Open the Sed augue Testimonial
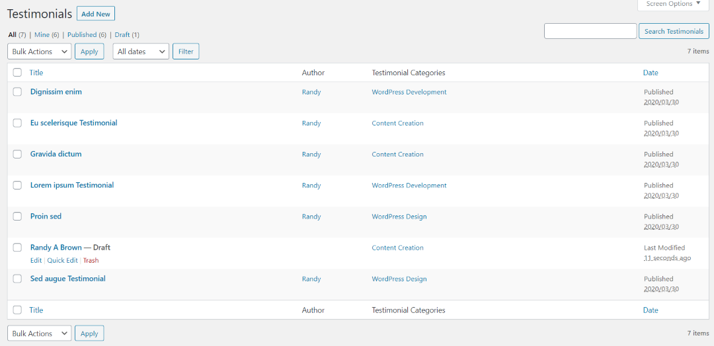Viewport: 714px width, 346px height. click(x=68, y=278)
